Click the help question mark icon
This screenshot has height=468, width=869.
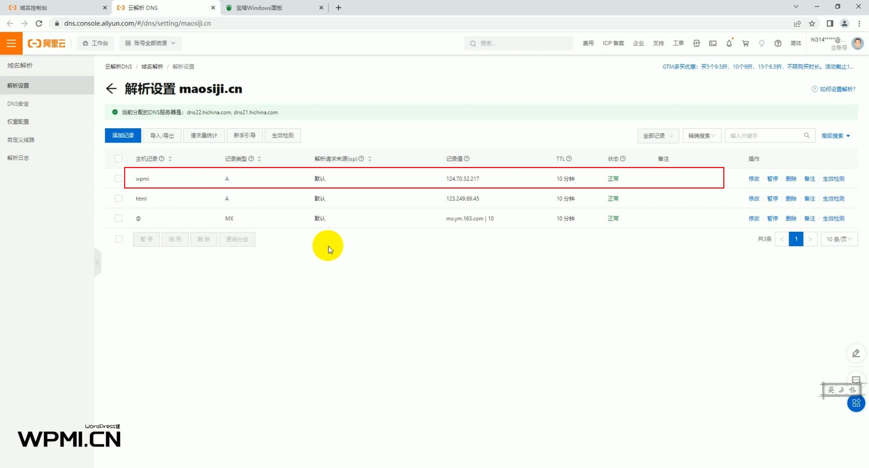coord(778,43)
